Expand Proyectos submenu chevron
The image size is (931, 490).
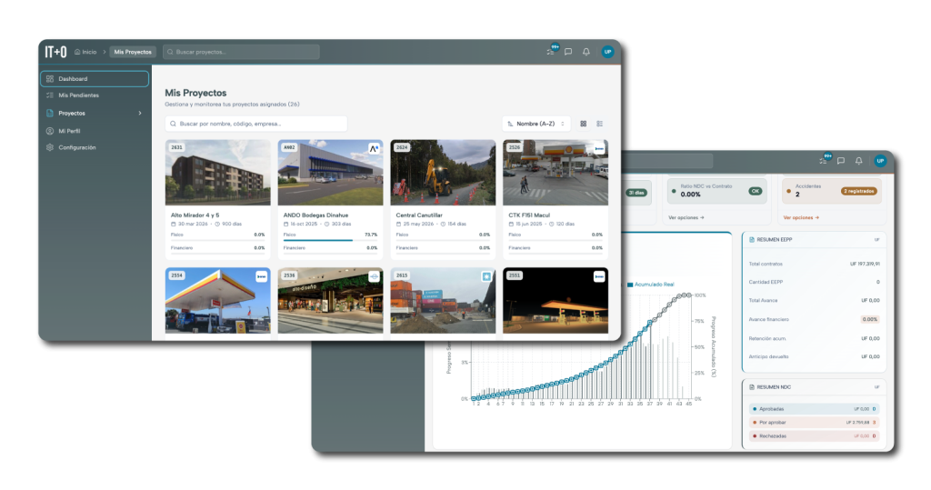[140, 114]
